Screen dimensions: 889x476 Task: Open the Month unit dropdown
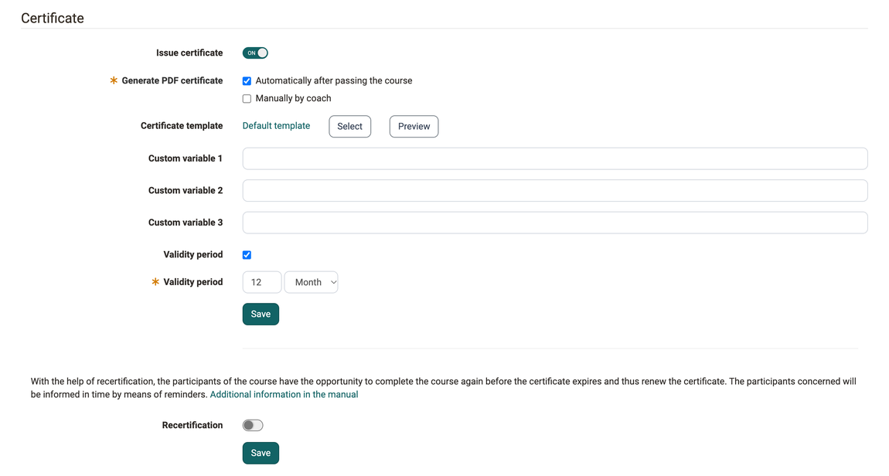pyautogui.click(x=312, y=282)
